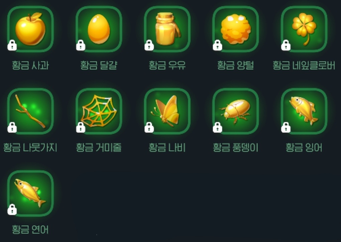
Task: Click the lock badge on golden carp
Action: [x=286, y=127]
